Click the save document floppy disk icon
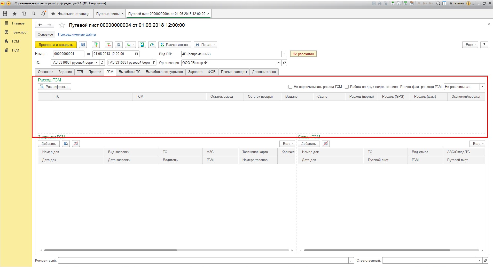493x267 pixels. (83, 45)
